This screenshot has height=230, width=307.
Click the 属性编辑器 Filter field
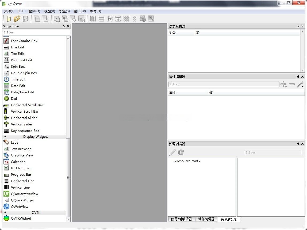224,84
